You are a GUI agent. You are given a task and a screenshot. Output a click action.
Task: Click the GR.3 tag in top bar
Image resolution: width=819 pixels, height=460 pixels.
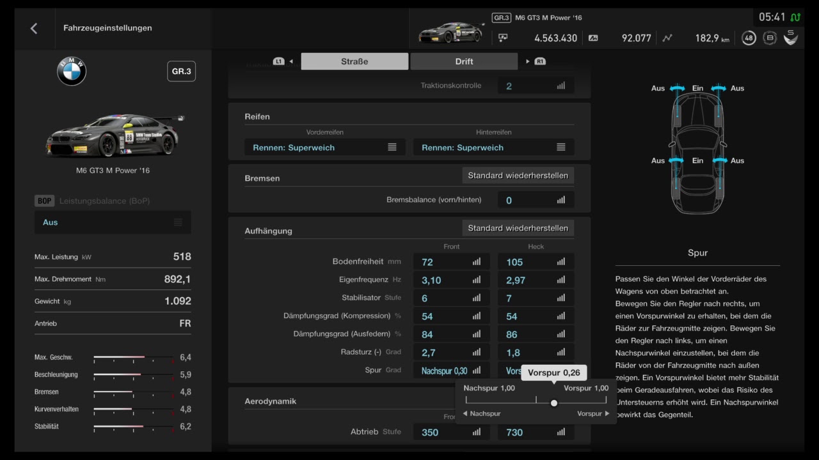point(502,18)
